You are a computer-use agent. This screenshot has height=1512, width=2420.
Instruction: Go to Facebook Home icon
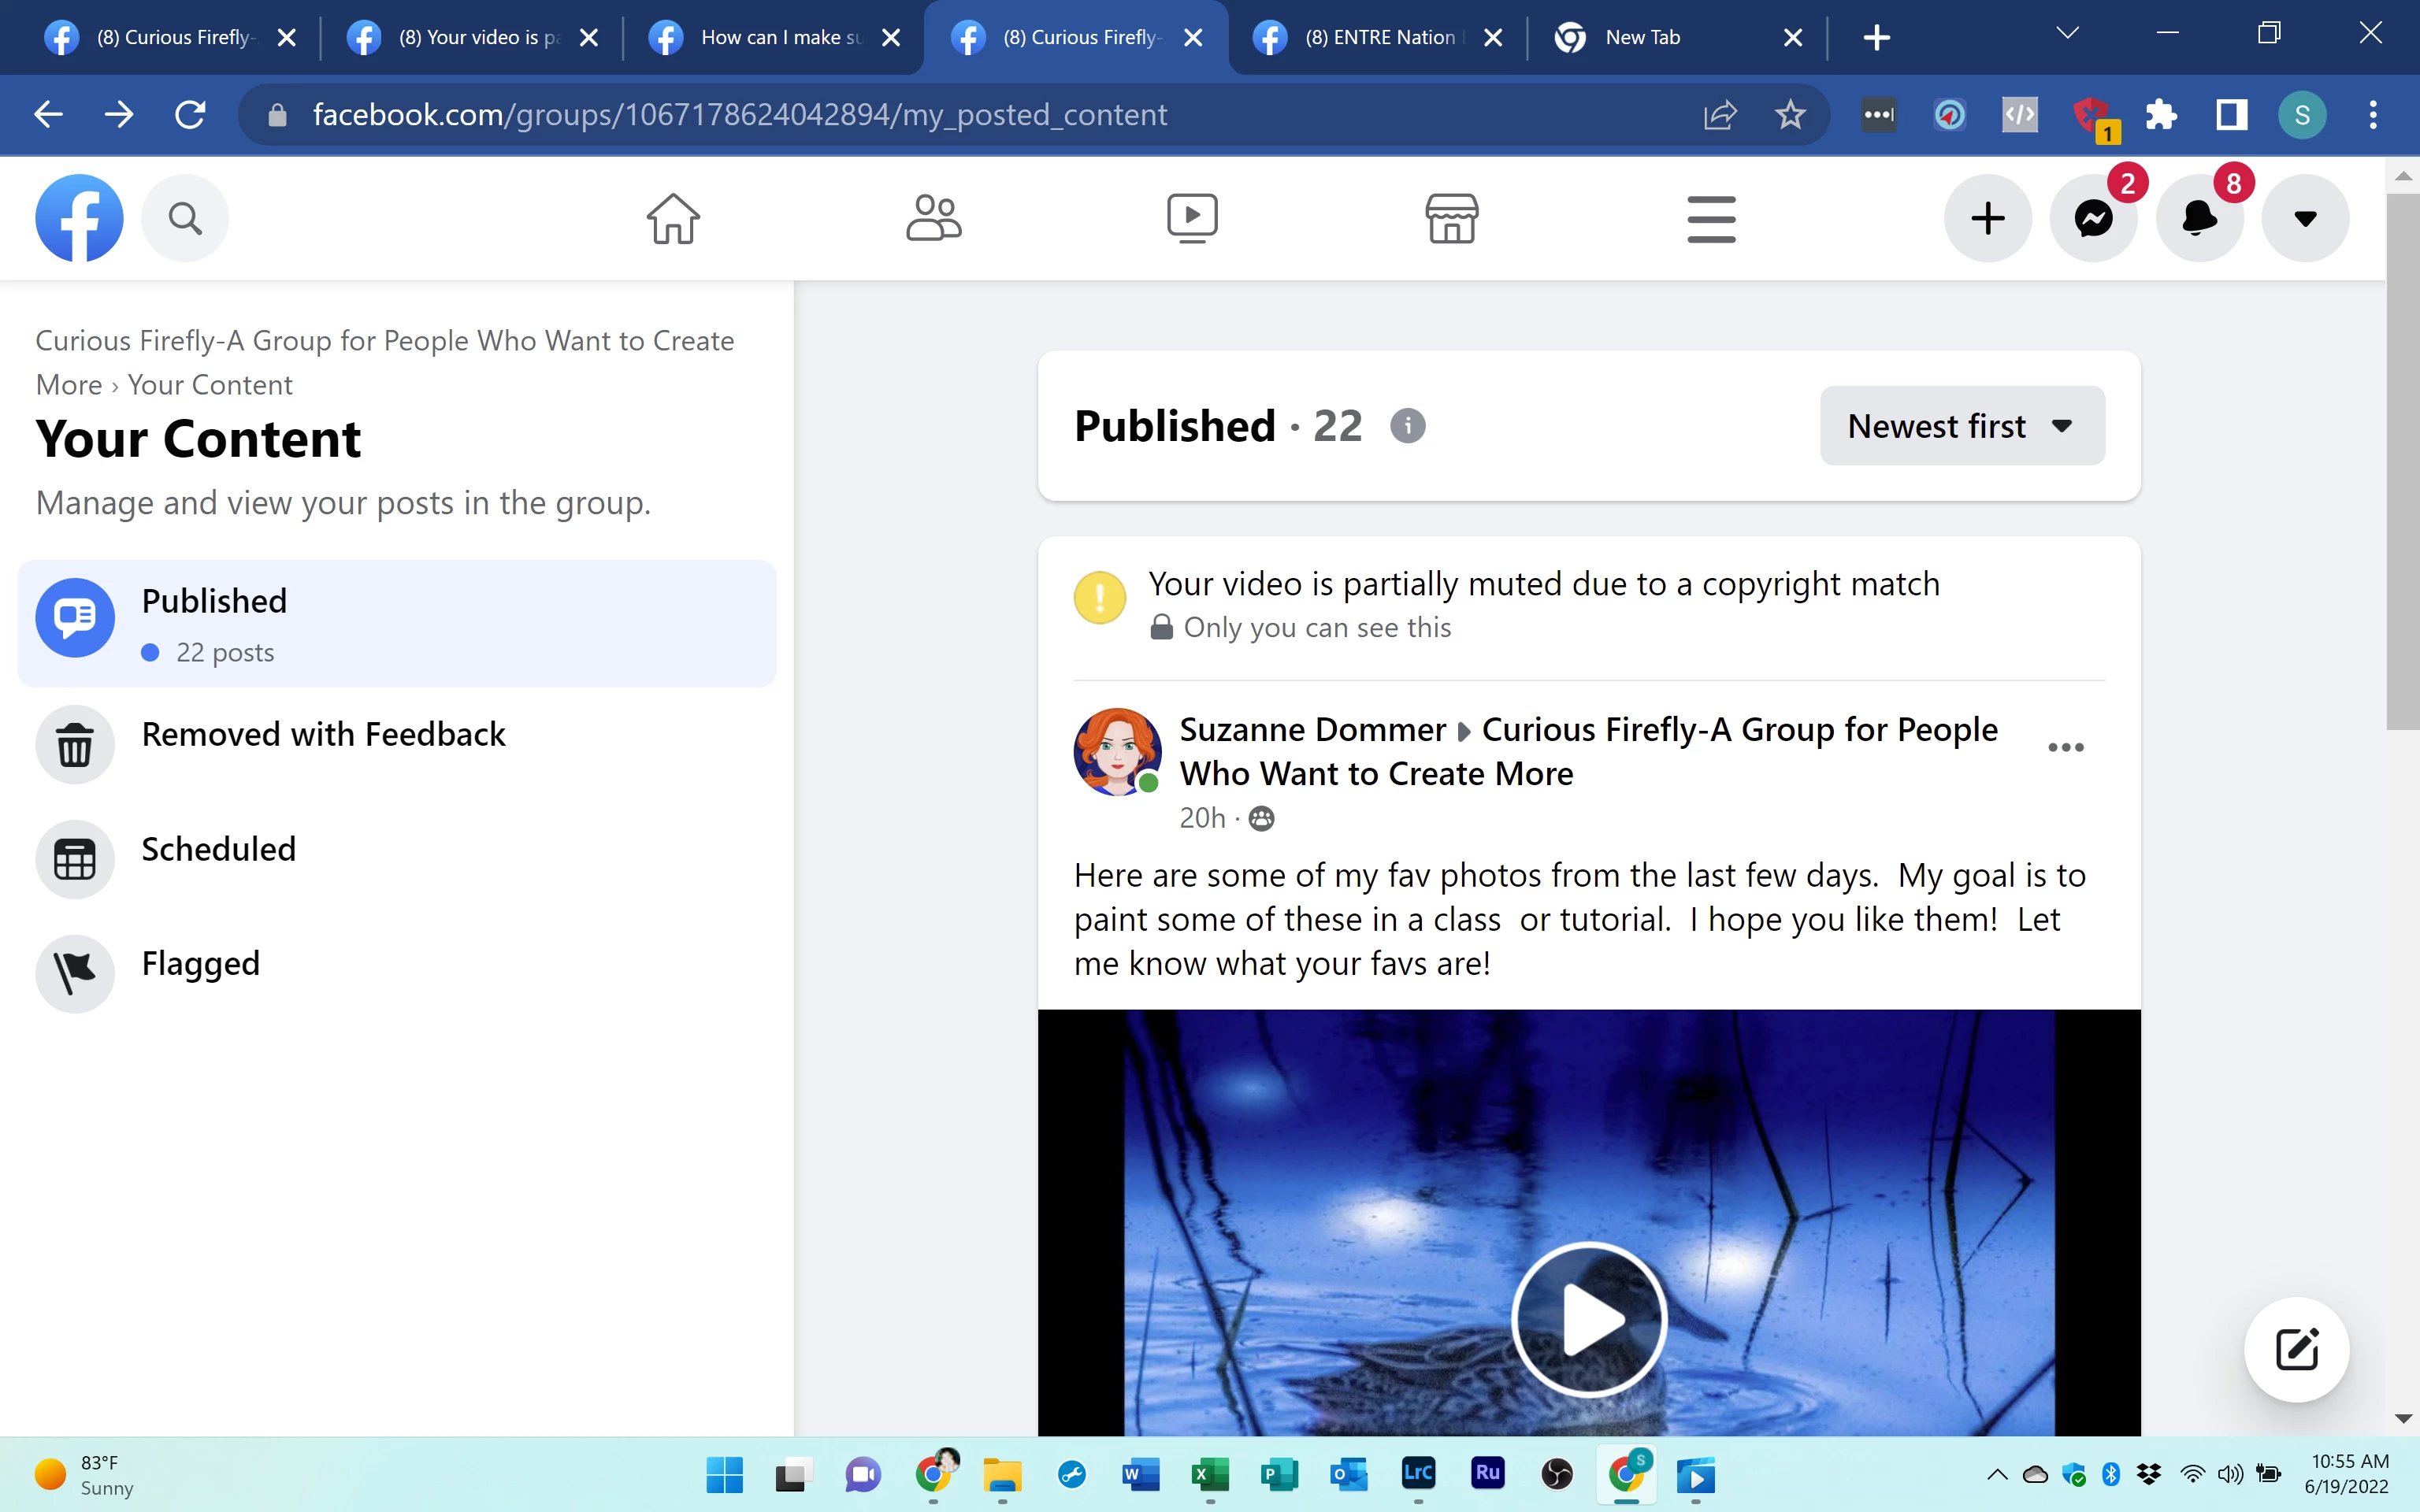point(673,218)
